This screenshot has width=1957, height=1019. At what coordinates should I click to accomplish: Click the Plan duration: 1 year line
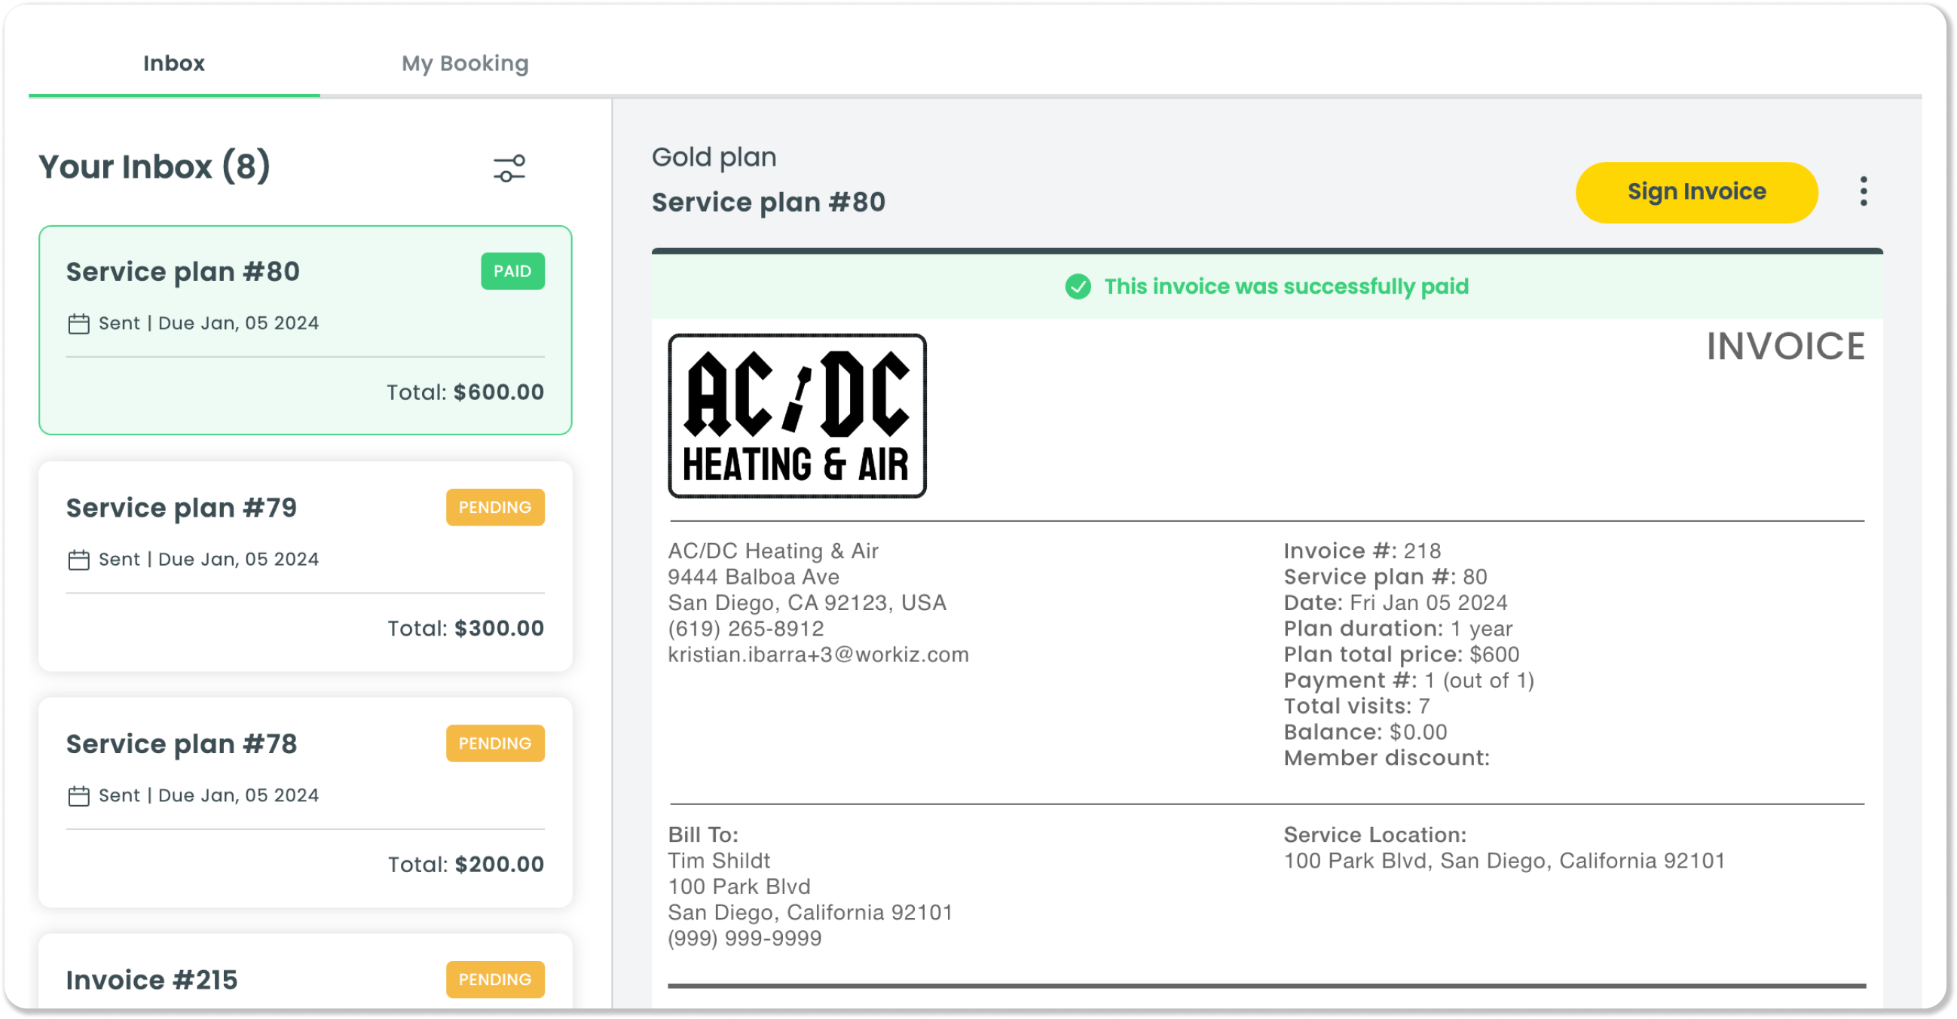click(1398, 629)
